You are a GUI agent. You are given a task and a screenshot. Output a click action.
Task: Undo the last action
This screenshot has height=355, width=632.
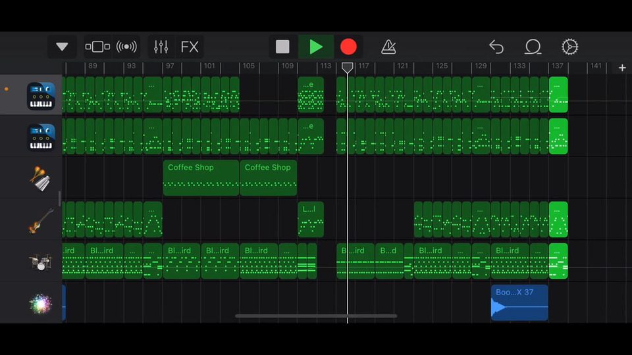[496, 47]
